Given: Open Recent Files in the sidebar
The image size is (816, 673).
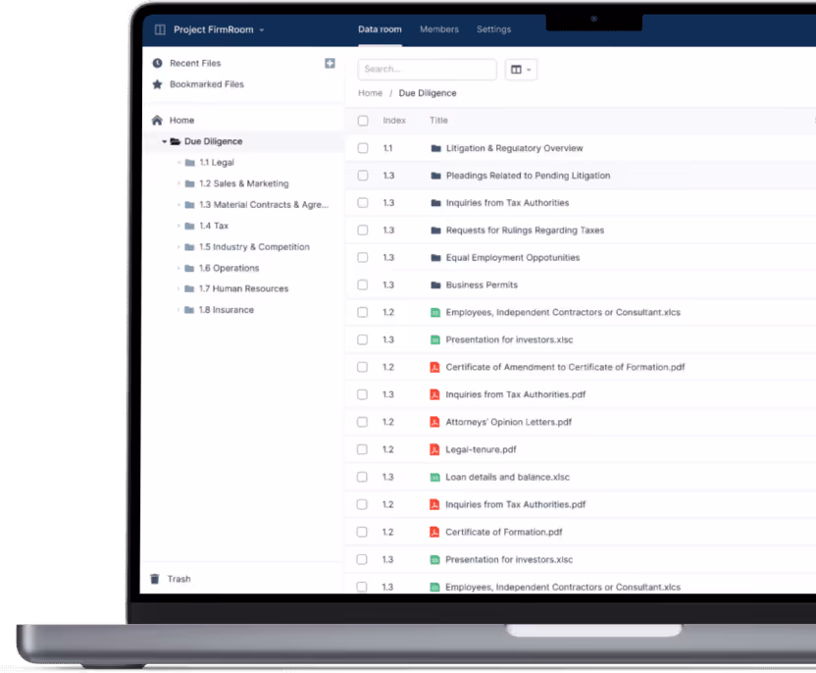Looking at the screenshot, I should point(195,63).
